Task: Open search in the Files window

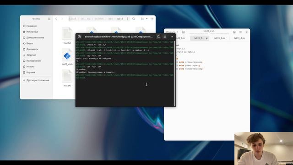Action: pos(134,19)
